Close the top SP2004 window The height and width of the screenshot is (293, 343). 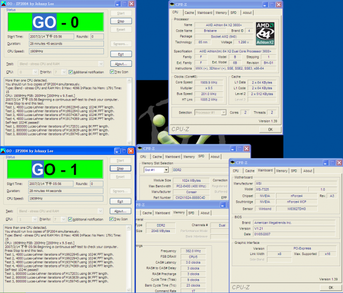coord(131,4)
